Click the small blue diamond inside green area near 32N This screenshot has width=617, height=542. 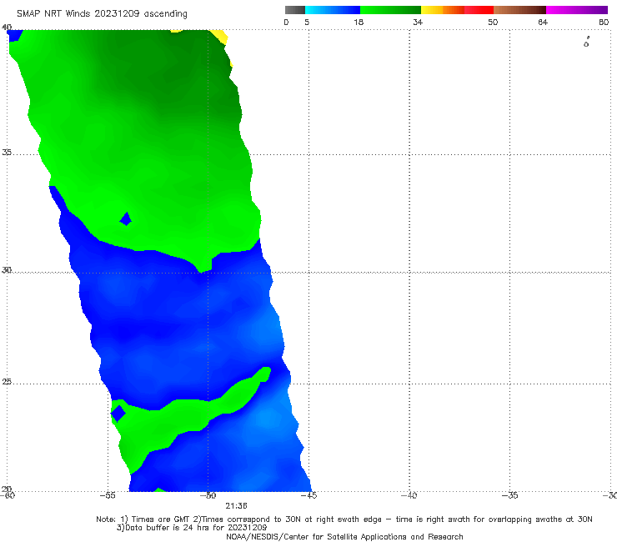pyautogui.click(x=126, y=218)
